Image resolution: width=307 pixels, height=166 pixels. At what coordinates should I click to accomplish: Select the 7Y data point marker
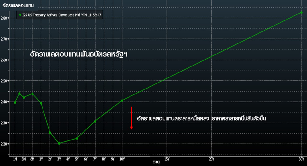tap(95, 121)
